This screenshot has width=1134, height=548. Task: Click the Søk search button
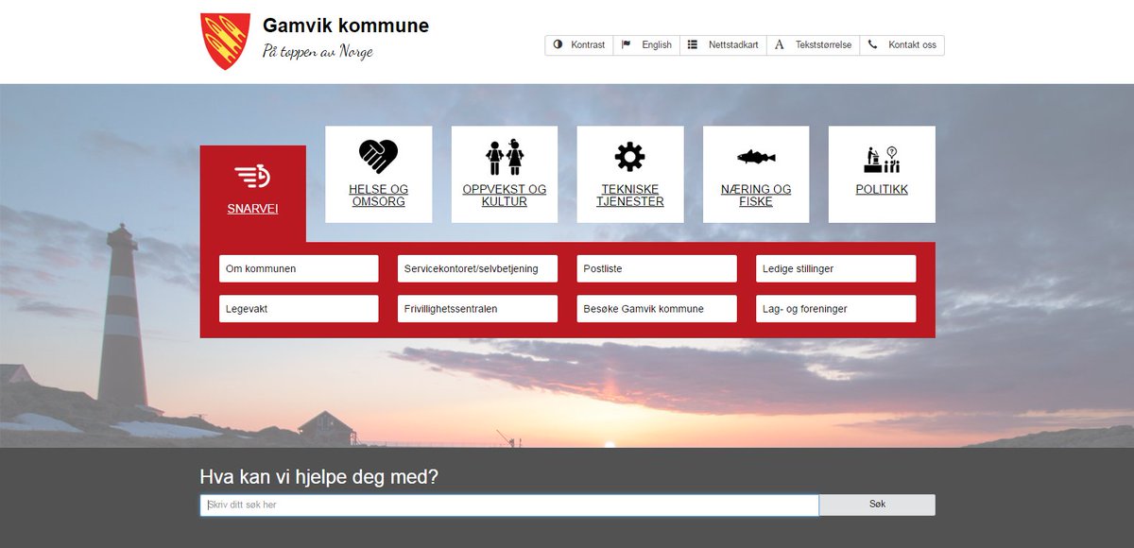(x=877, y=505)
